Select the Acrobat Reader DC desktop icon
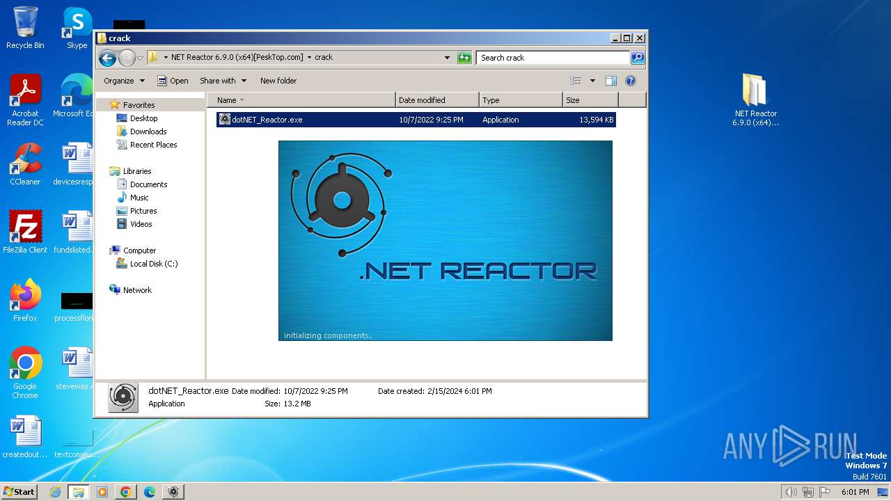Viewport: 891px width, 501px height. click(25, 100)
